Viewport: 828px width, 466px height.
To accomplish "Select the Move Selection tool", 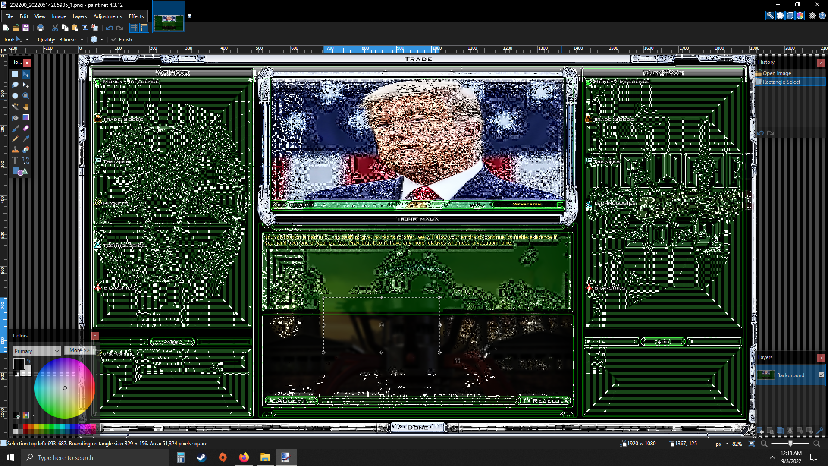I will pyautogui.click(x=26, y=85).
